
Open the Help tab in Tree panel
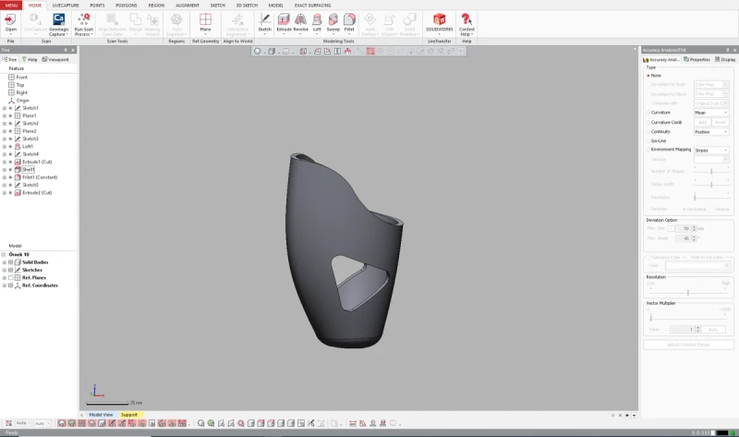pos(30,59)
